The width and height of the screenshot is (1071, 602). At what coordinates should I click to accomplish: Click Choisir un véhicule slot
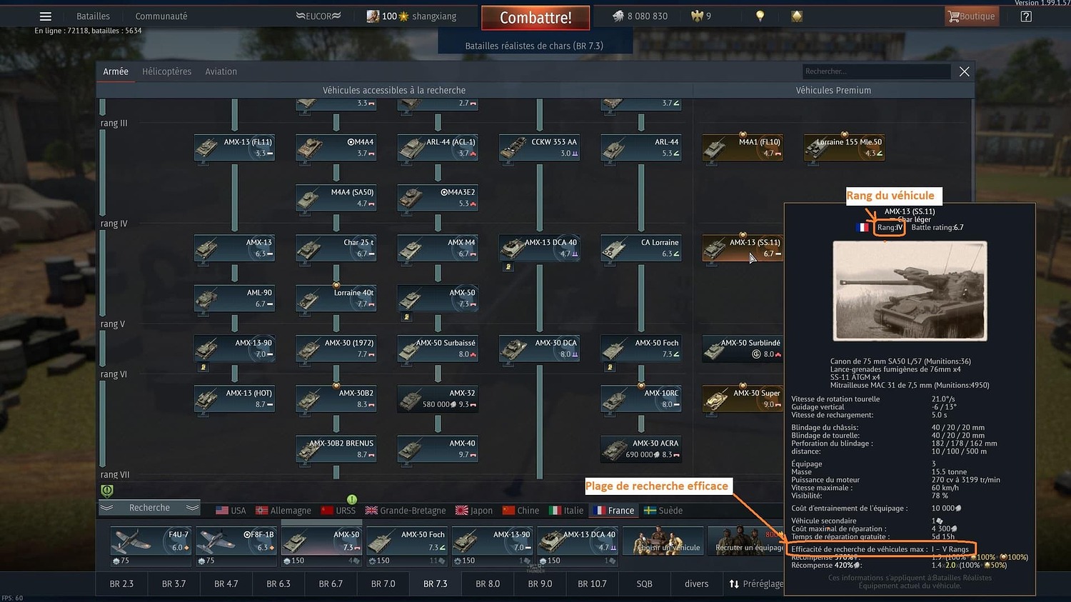(x=663, y=541)
